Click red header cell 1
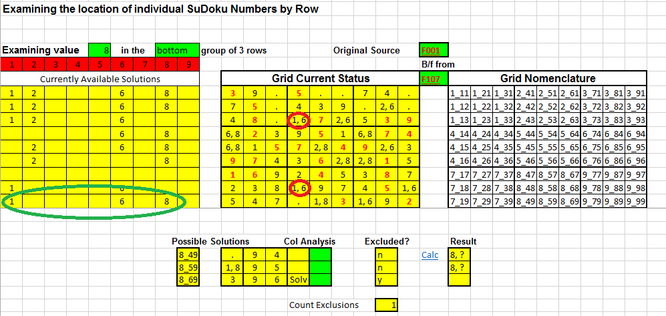The height and width of the screenshot is (316, 666). [11, 65]
